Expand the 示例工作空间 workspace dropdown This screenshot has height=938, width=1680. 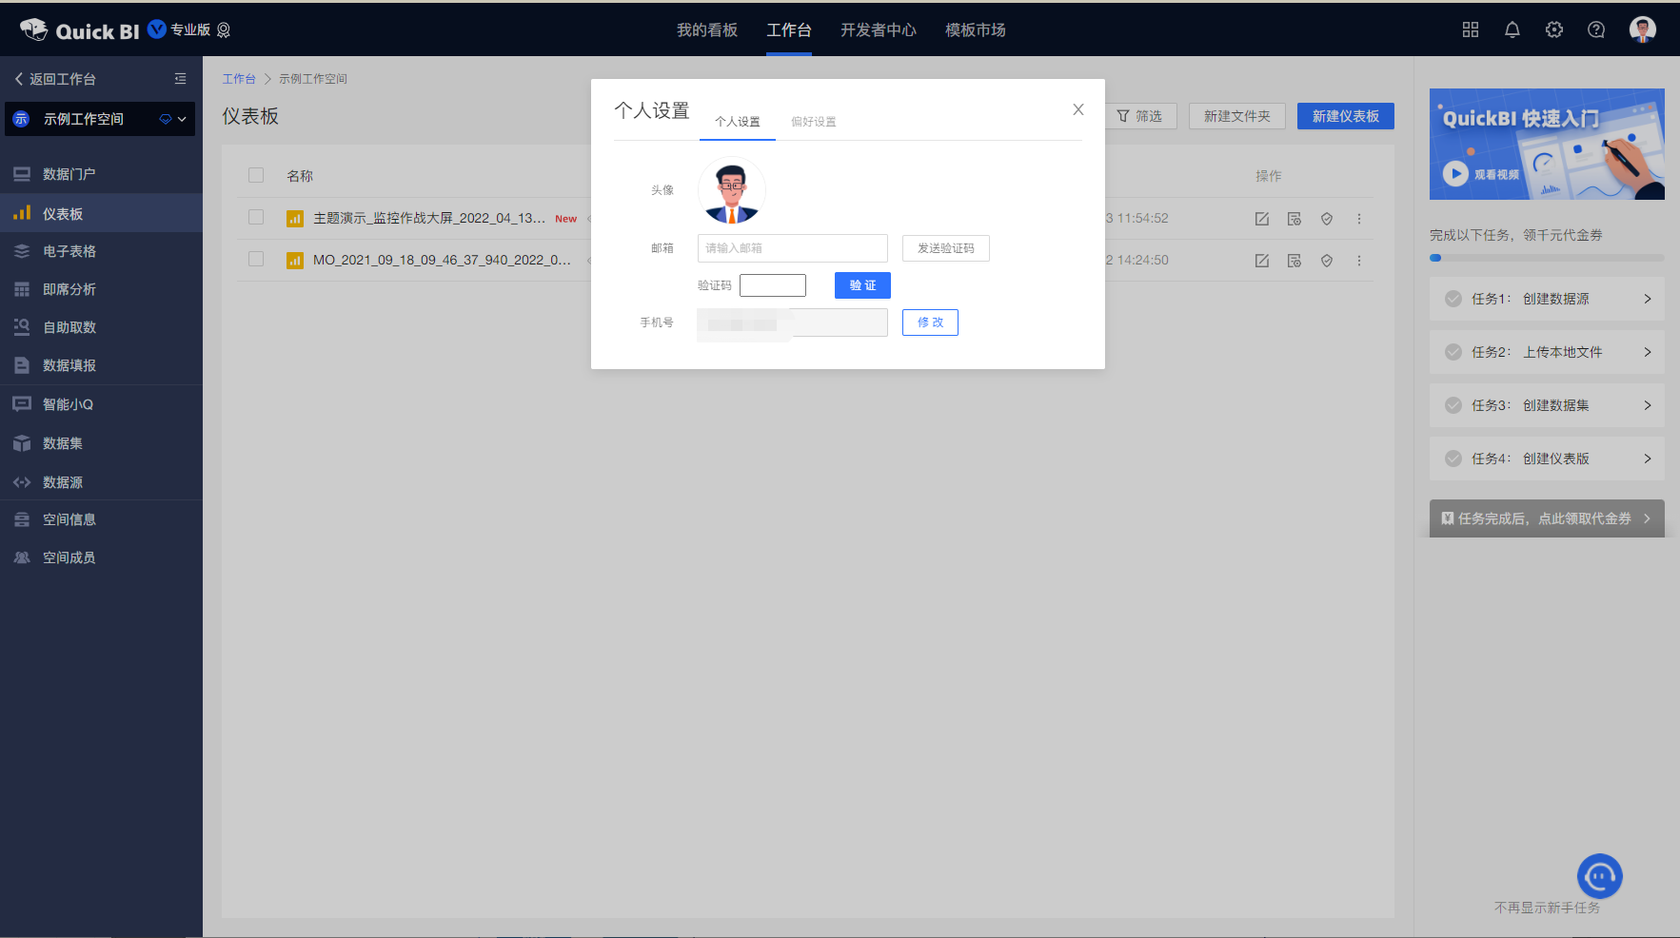pos(181,119)
